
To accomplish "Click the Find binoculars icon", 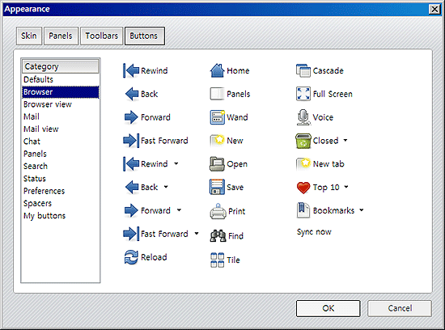I will 218,235.
